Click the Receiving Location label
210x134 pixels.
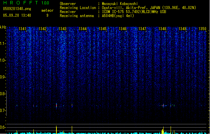click(x=78, y=8)
